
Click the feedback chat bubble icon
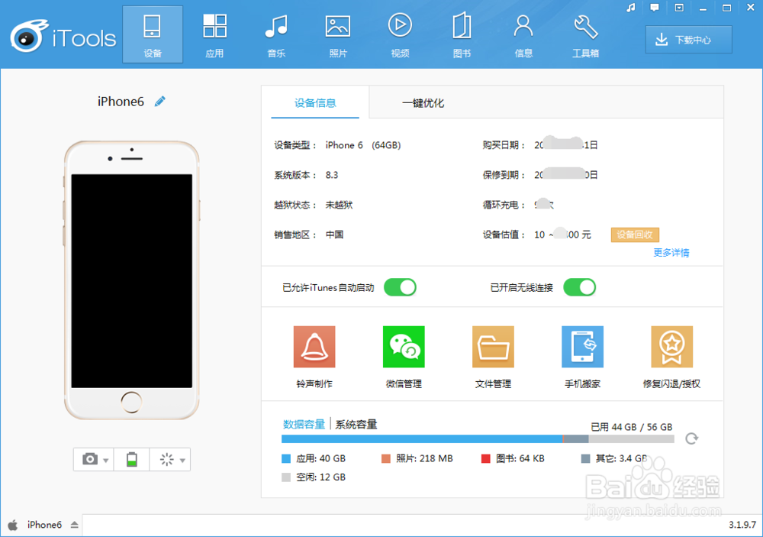[x=655, y=8]
